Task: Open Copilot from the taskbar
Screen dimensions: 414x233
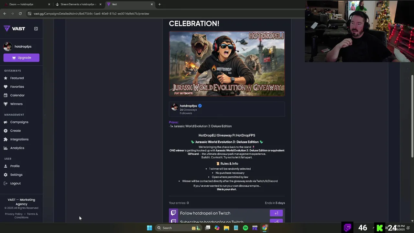Action: (x=217, y=228)
